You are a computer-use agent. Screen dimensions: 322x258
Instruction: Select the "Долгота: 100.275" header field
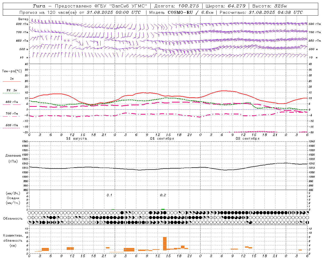pos(176,6)
